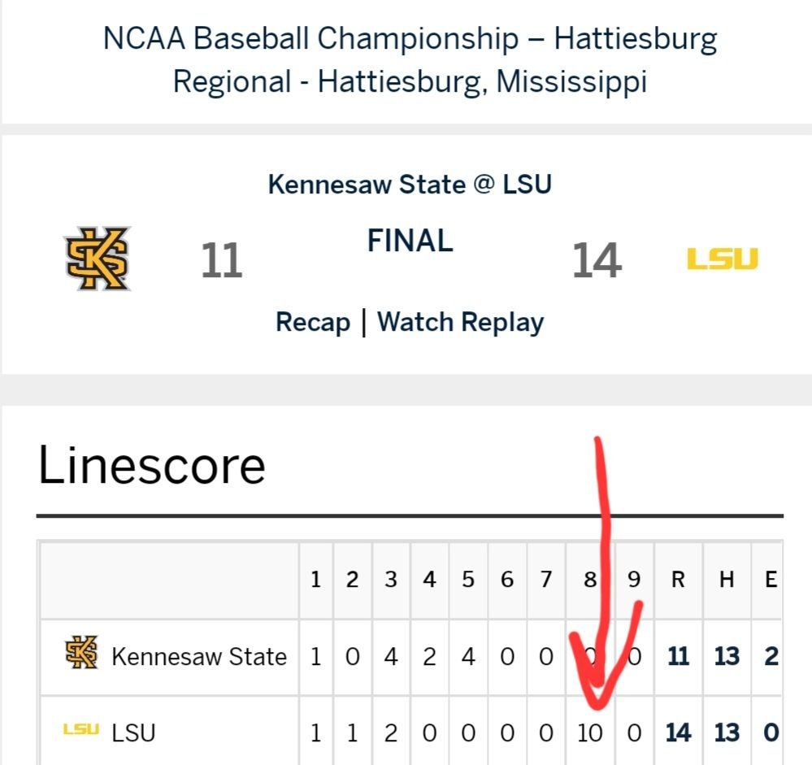812x765 pixels.
Task: Click Kennesaw State's score of 11
Action: [221, 260]
